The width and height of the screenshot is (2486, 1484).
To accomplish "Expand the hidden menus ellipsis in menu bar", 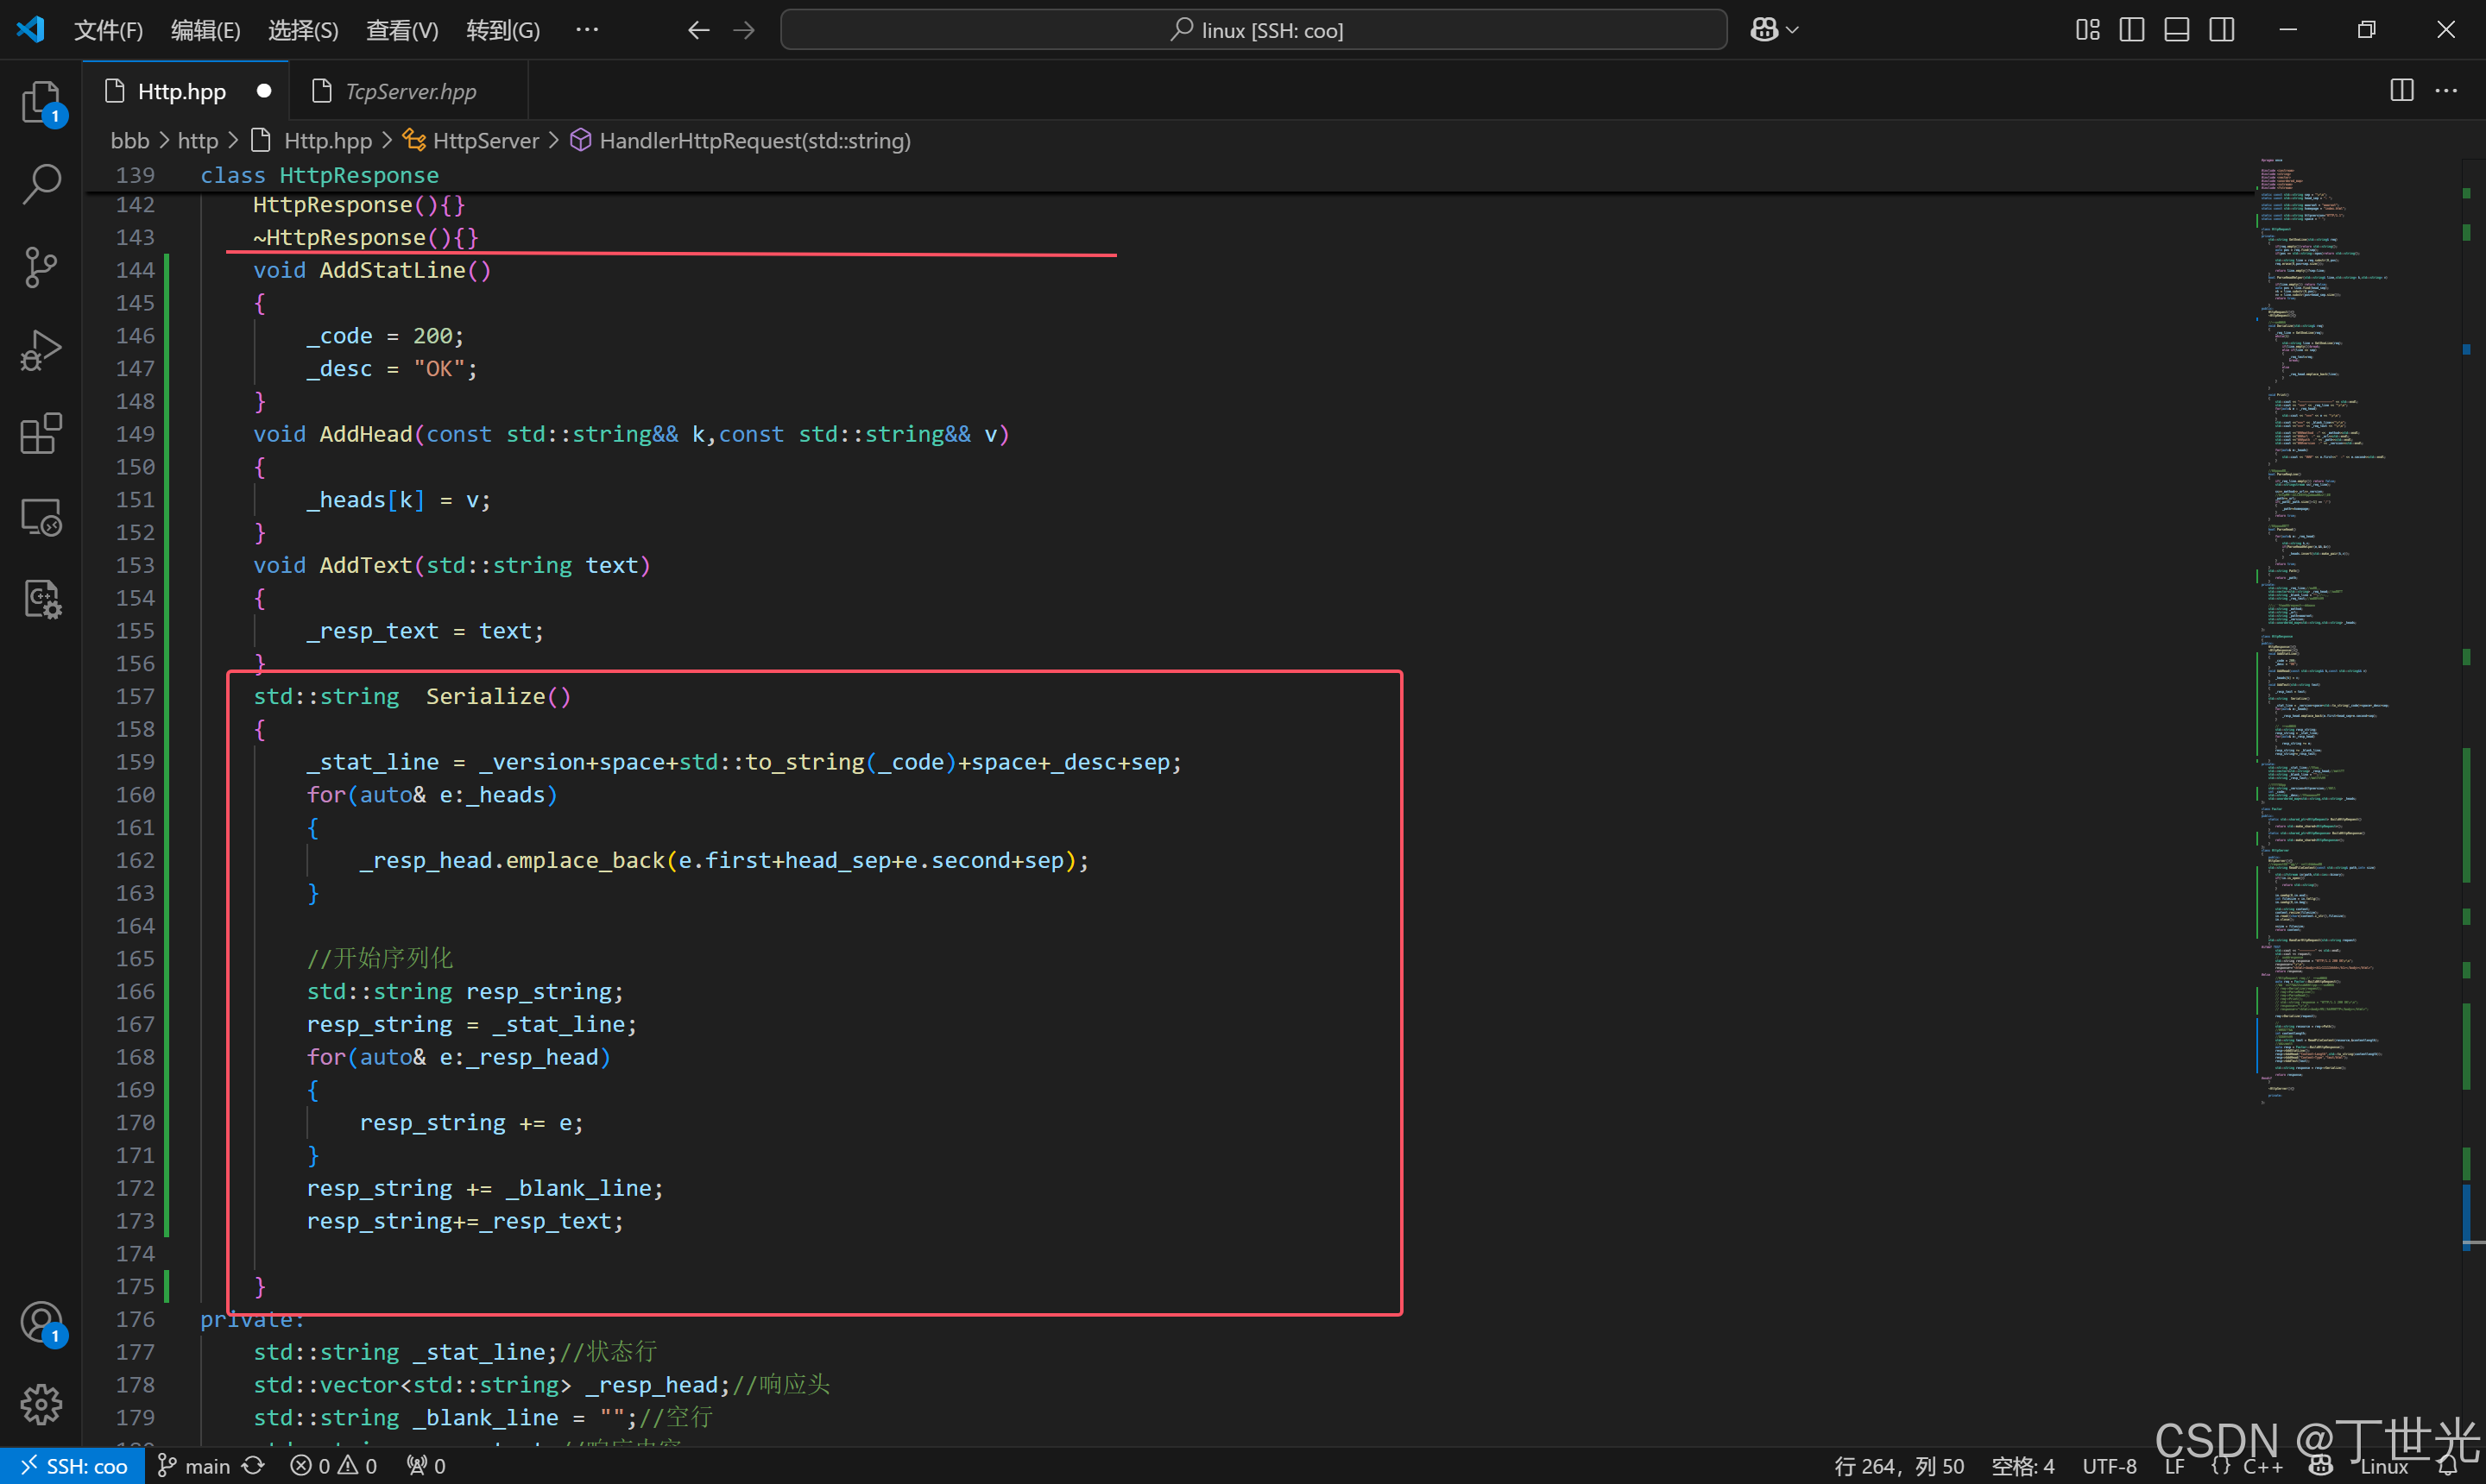I will (x=587, y=30).
